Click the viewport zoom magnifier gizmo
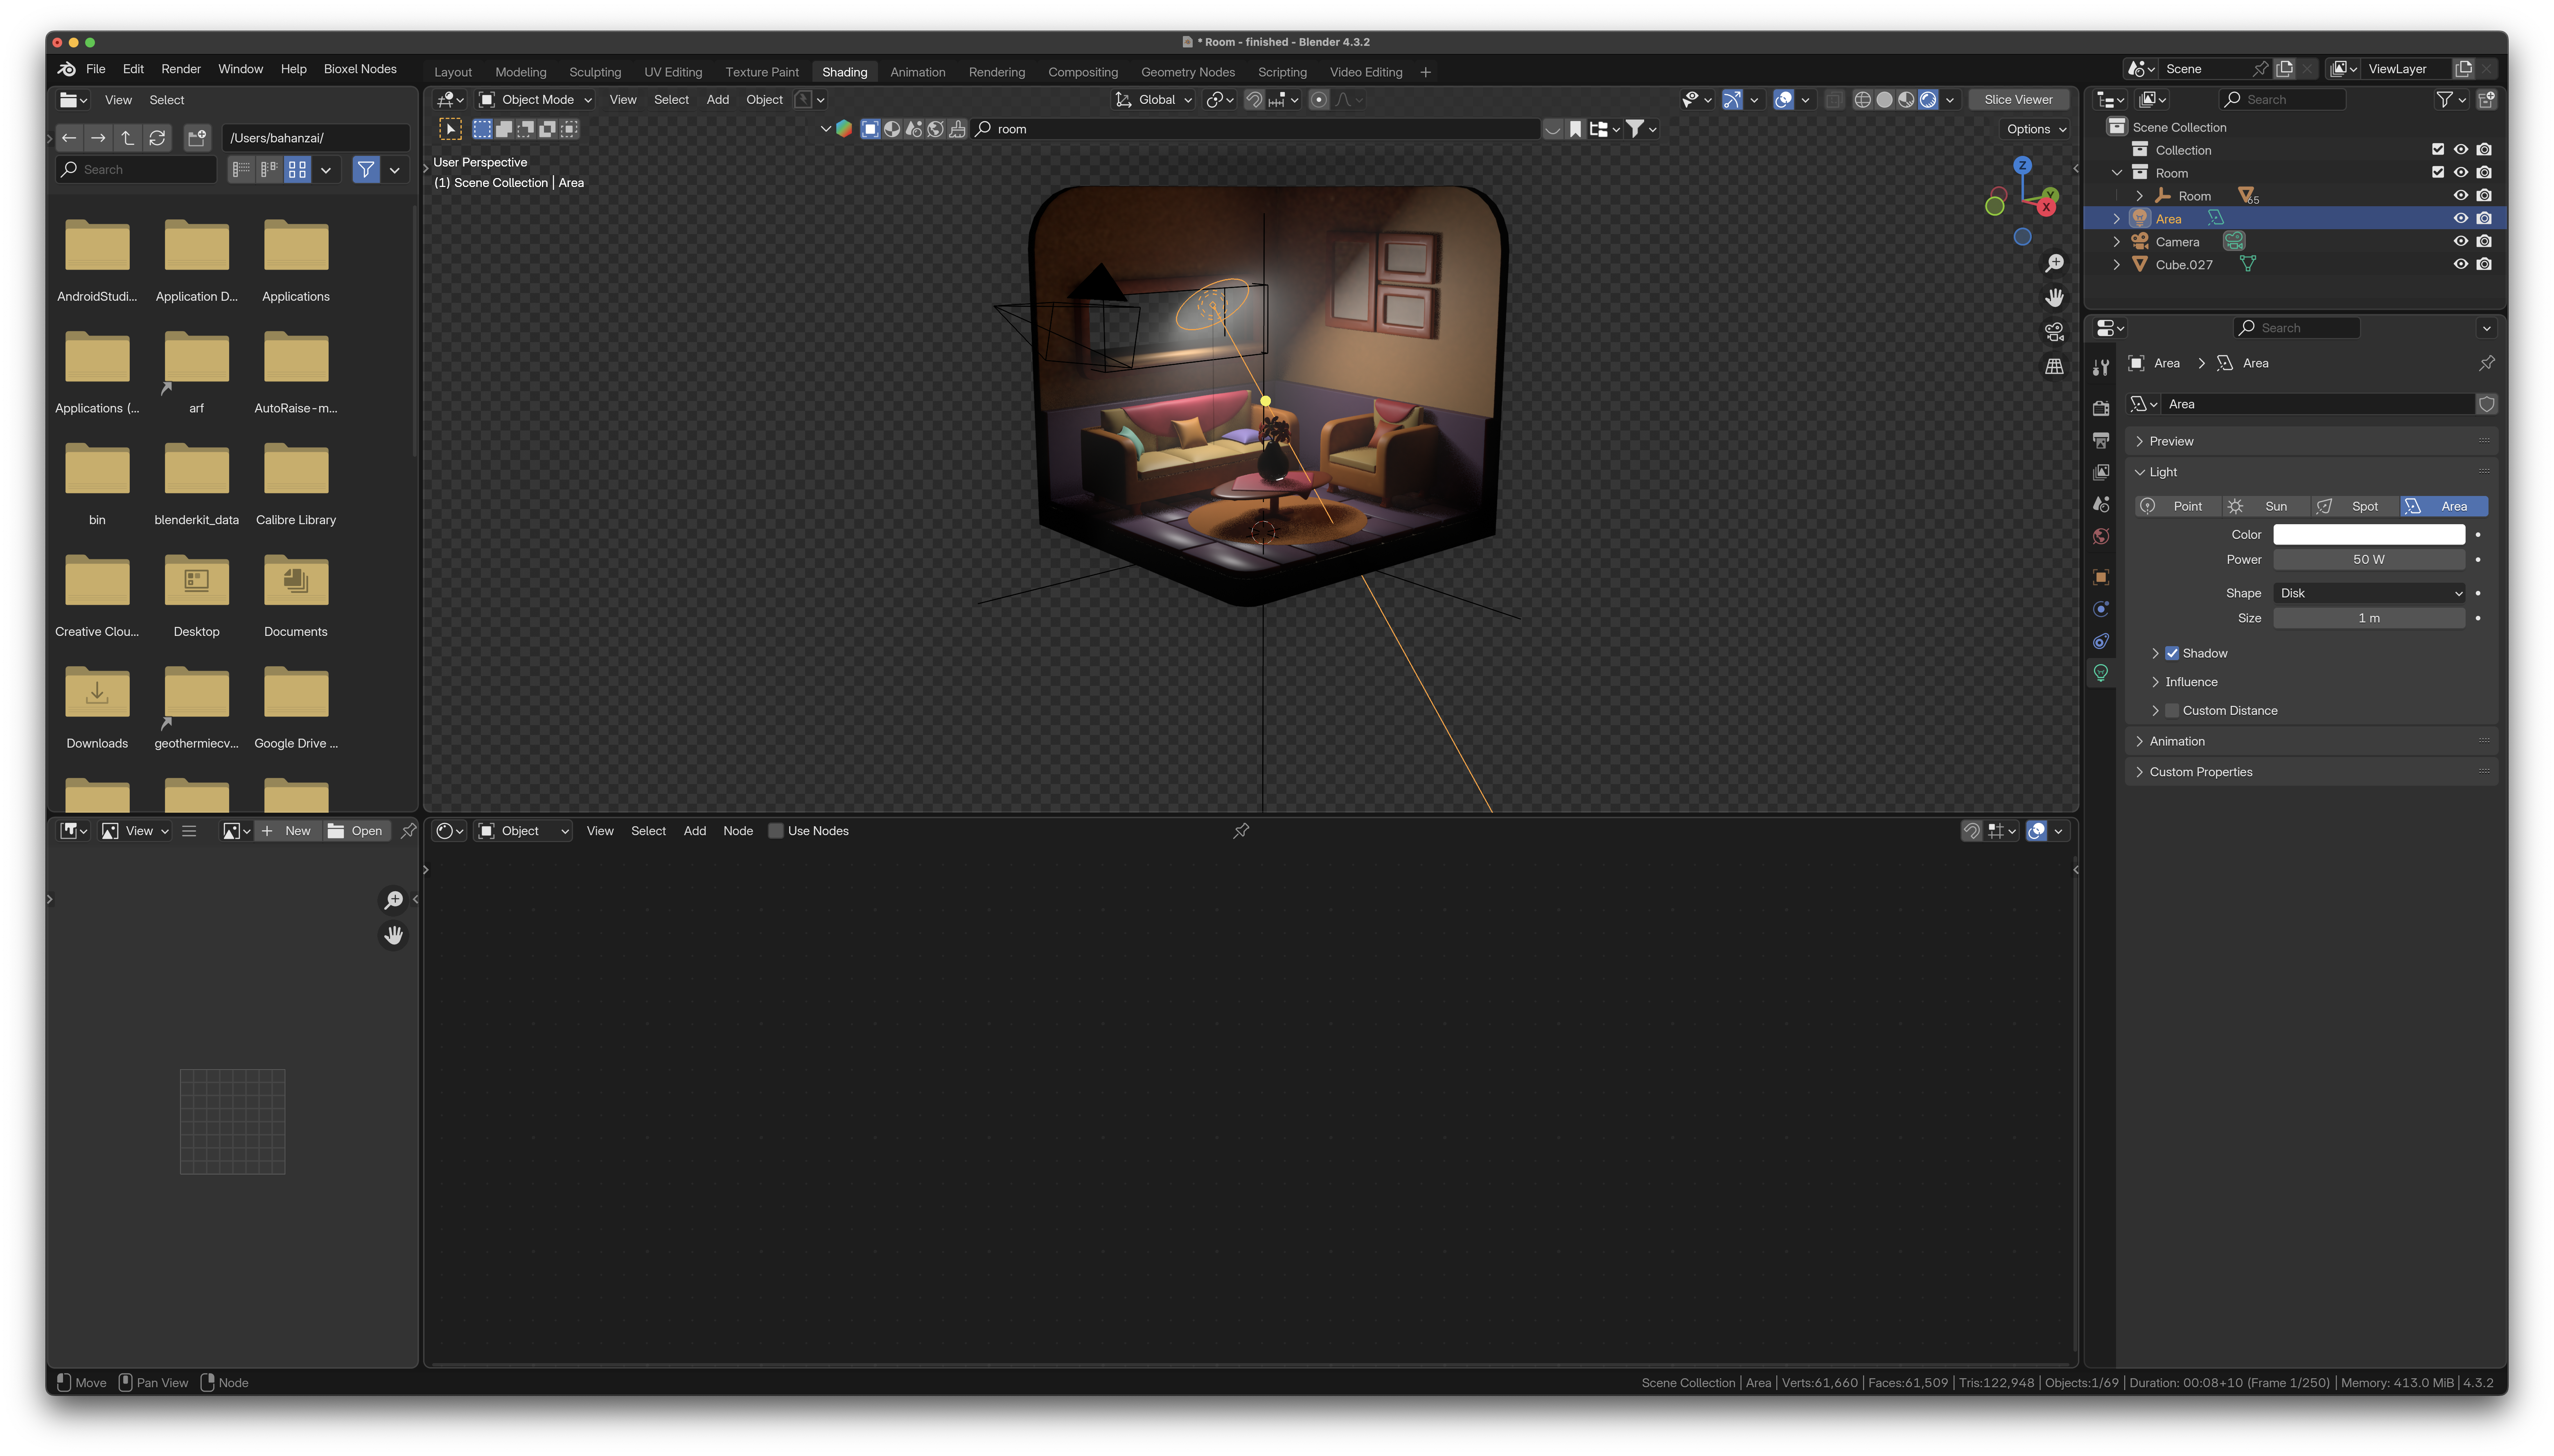 tap(2054, 264)
